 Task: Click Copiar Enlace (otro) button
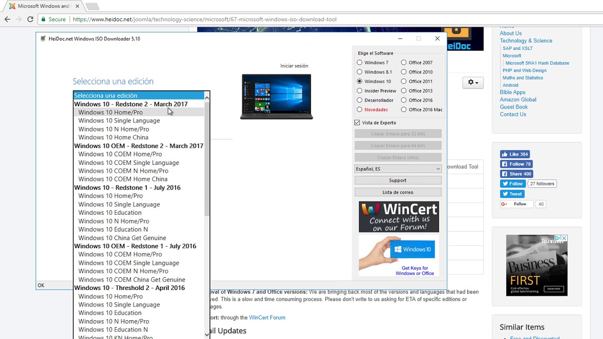pyautogui.click(x=398, y=157)
